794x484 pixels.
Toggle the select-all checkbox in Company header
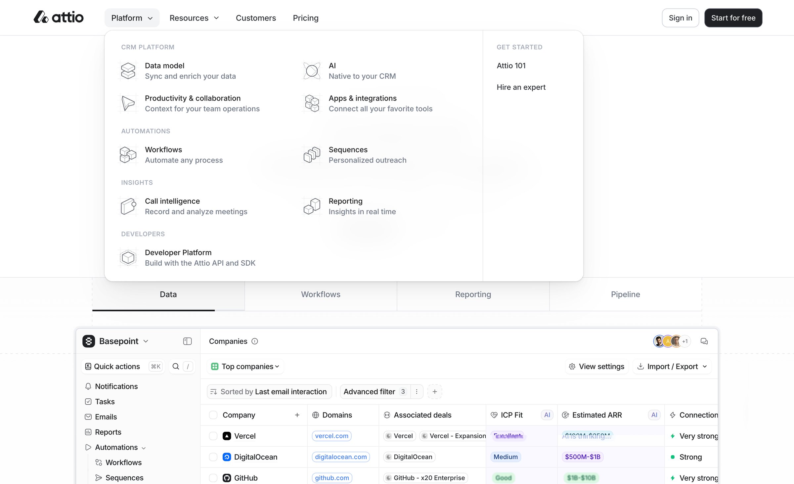pos(213,415)
